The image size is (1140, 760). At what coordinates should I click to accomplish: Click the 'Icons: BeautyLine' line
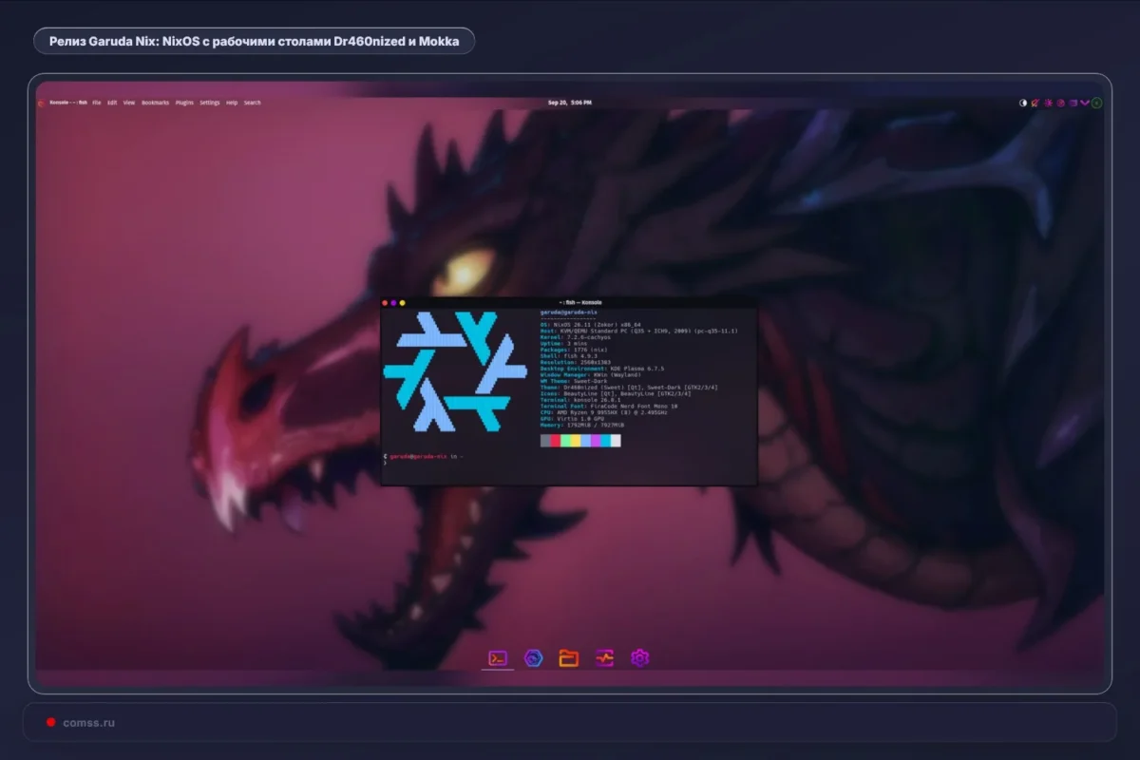click(616, 393)
